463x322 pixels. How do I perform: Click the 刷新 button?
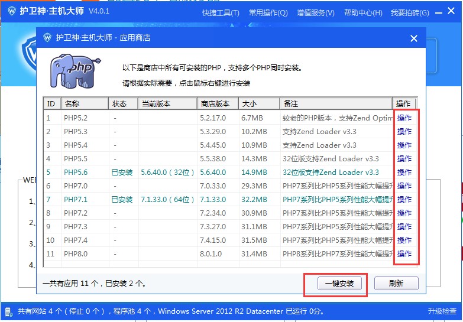(x=396, y=284)
